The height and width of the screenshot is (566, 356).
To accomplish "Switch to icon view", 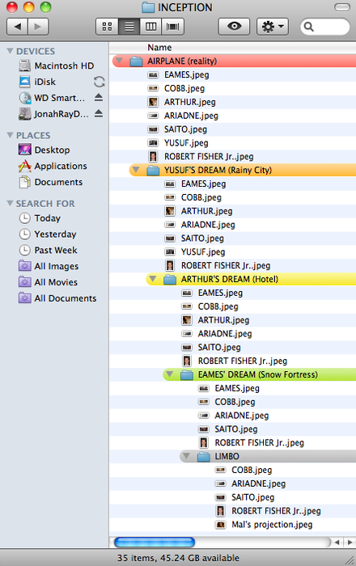I will [x=107, y=27].
